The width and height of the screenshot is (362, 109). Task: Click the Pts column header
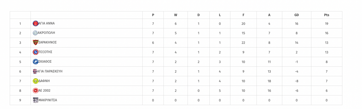click(327, 15)
